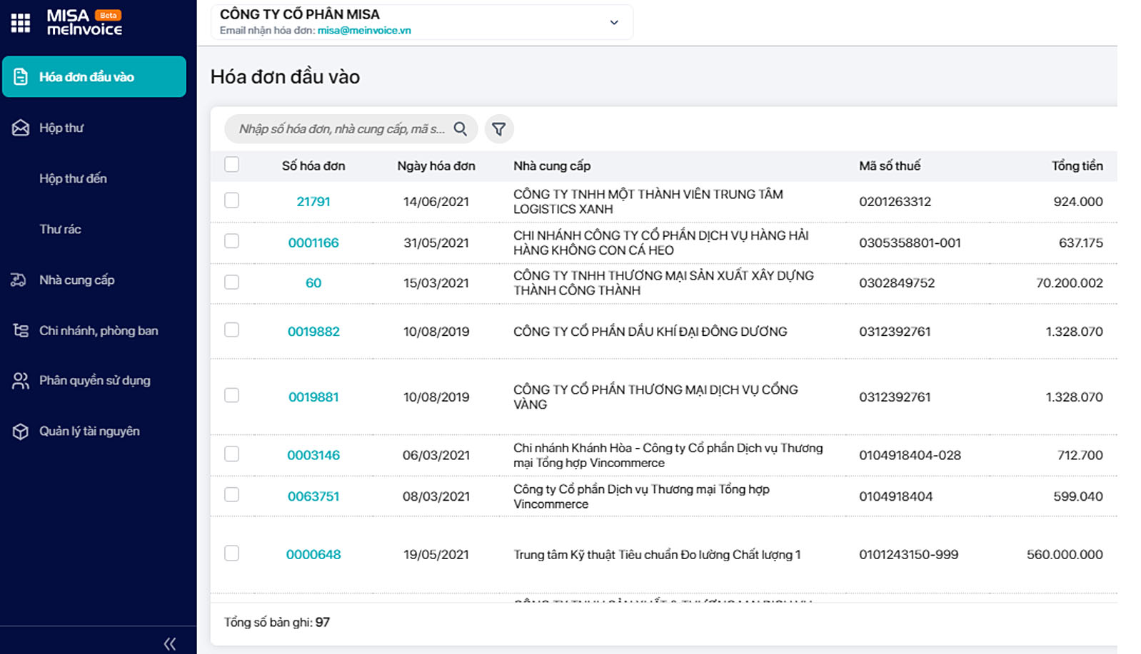Open invoice number 0063751 link

pyautogui.click(x=313, y=496)
